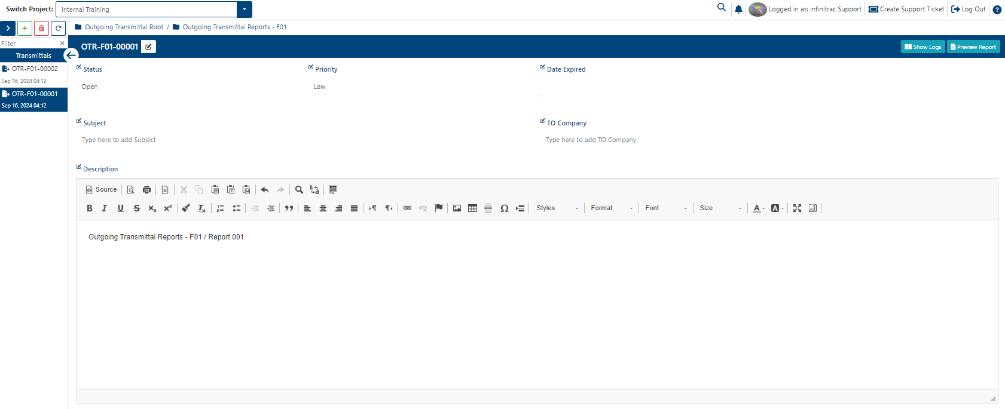The width and height of the screenshot is (1005, 409).
Task: Open the notifications bell
Action: [x=738, y=9]
